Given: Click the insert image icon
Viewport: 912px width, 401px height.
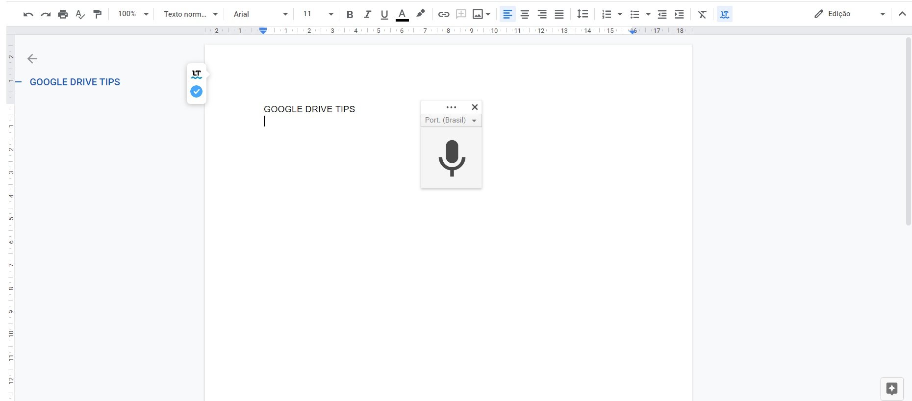Looking at the screenshot, I should (478, 14).
